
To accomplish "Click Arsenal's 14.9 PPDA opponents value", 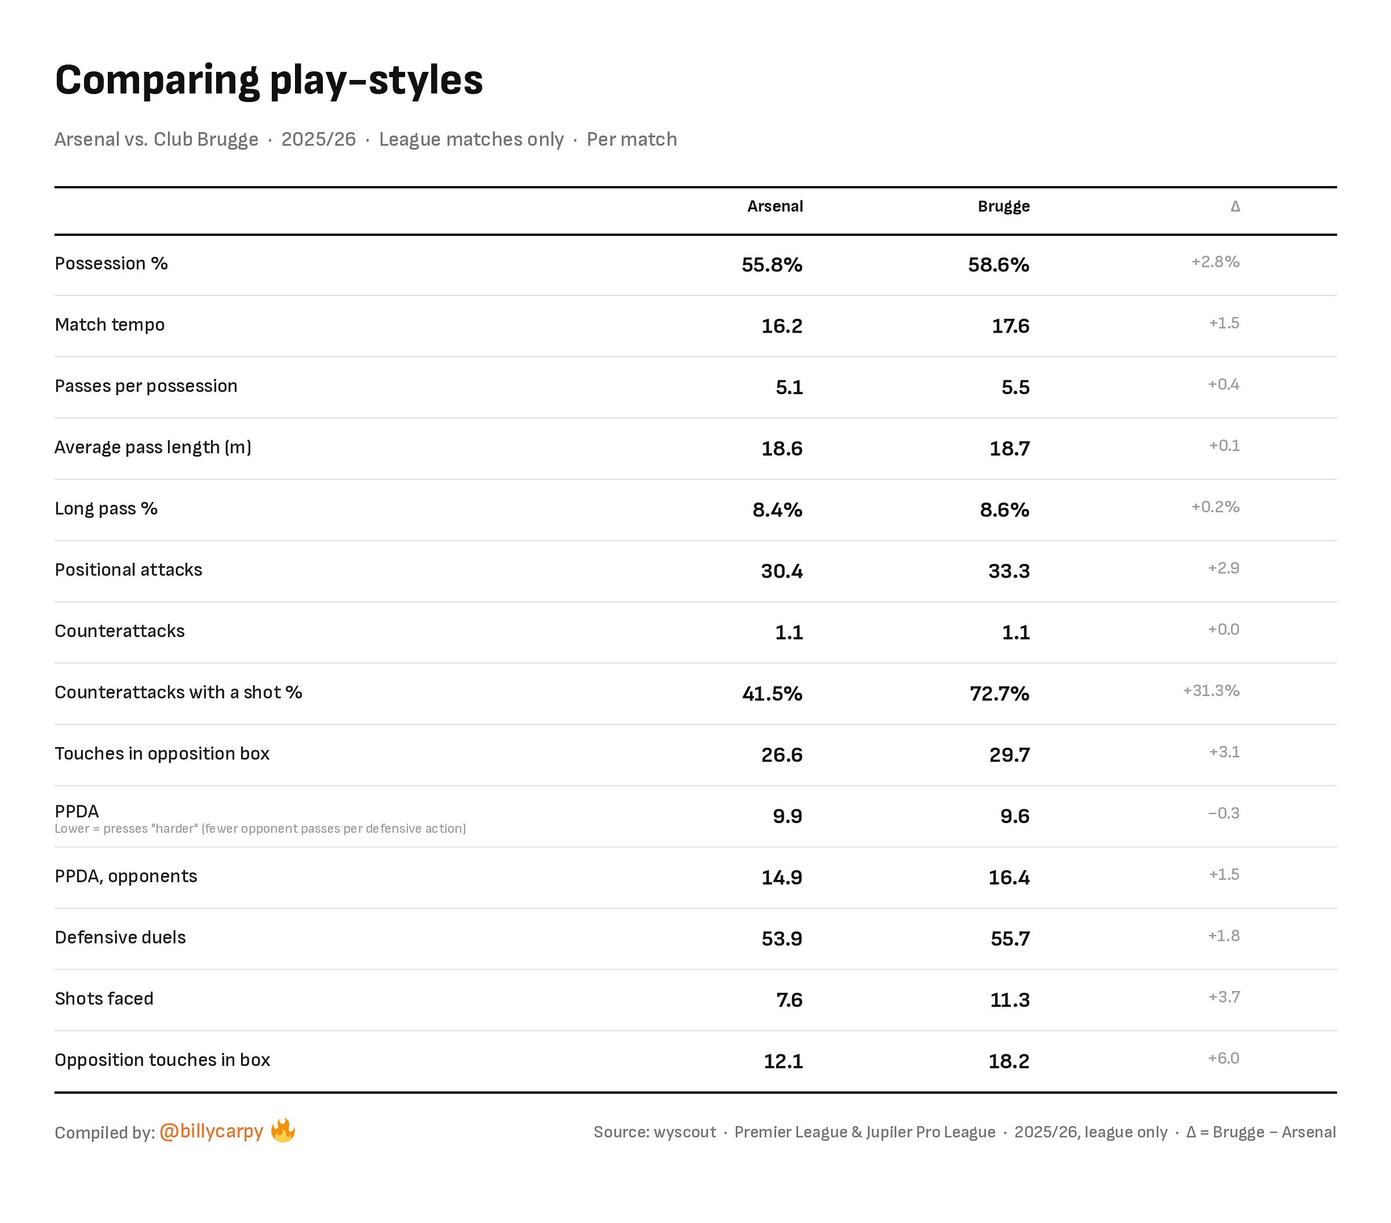I will pyautogui.click(x=782, y=878).
